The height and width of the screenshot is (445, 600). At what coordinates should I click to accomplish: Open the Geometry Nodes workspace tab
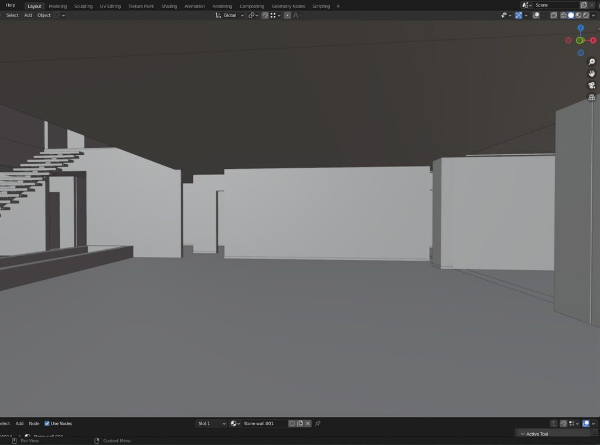[x=288, y=6]
